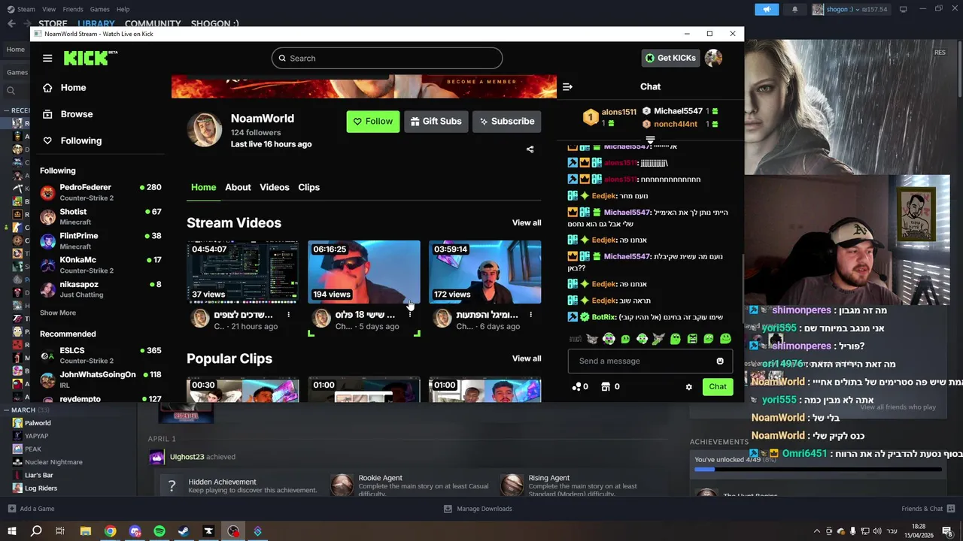Open Spotify from the taskbar
Viewport: 963px width, 541px height.
[159, 531]
